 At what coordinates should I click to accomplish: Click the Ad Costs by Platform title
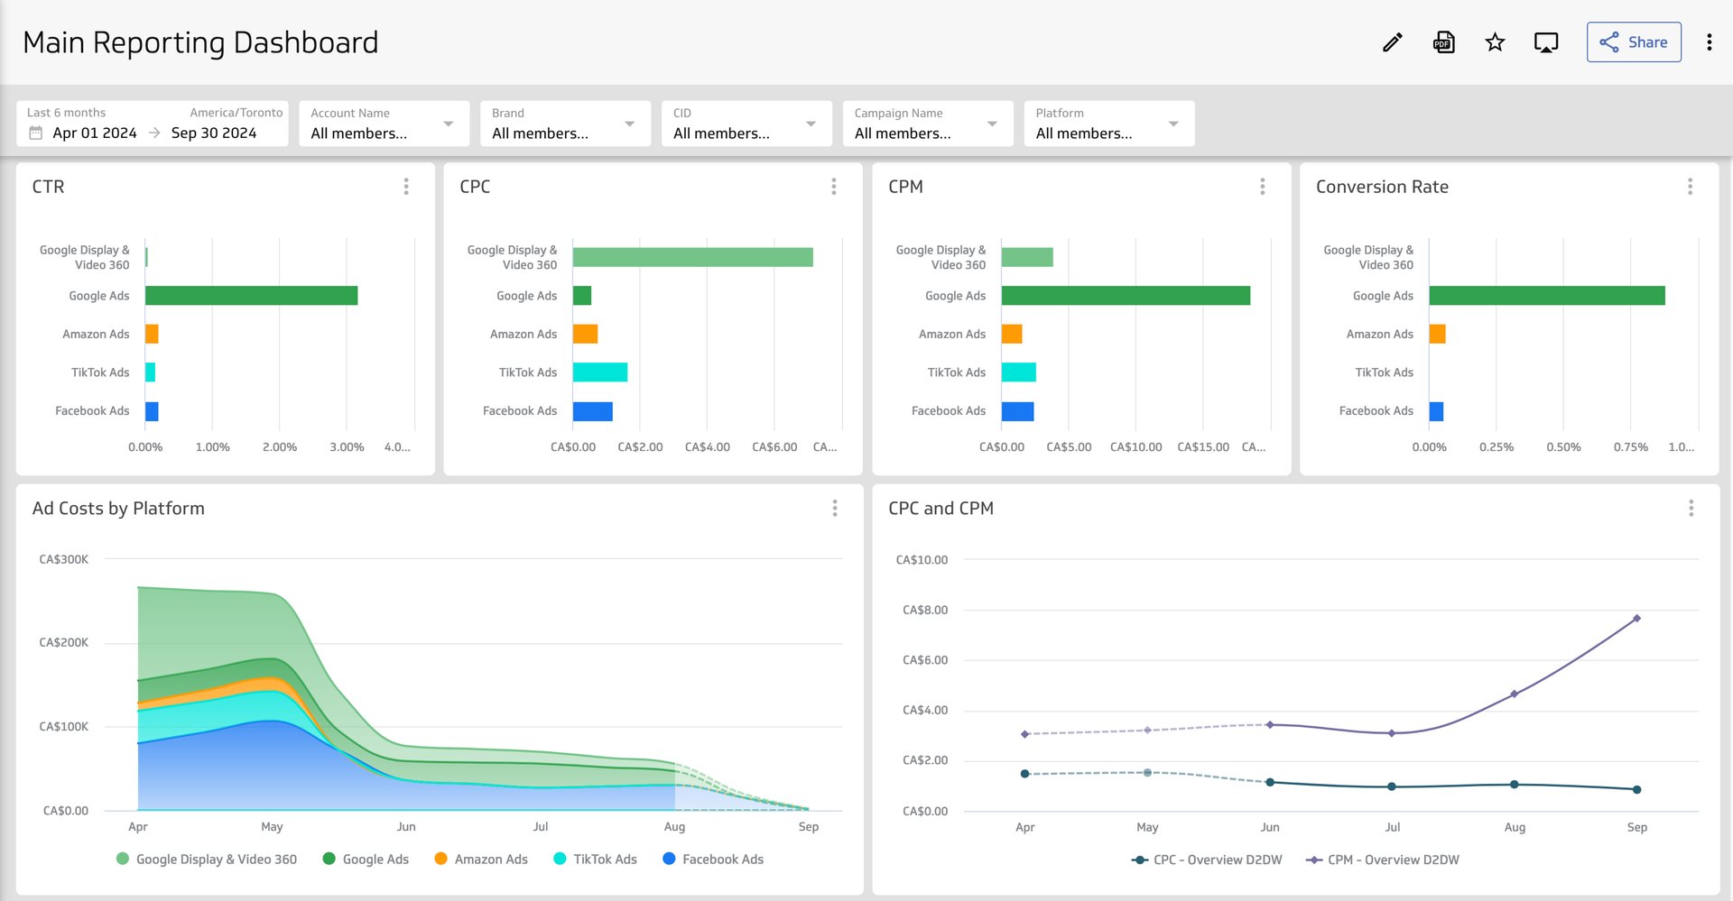118,509
